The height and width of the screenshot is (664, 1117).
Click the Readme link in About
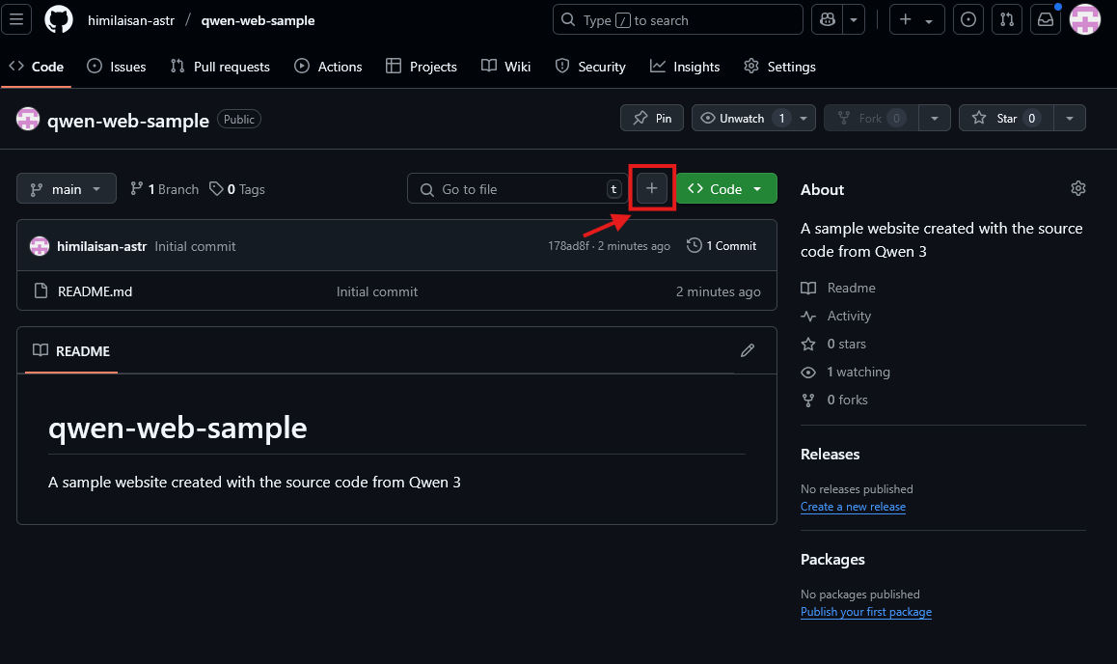(852, 288)
